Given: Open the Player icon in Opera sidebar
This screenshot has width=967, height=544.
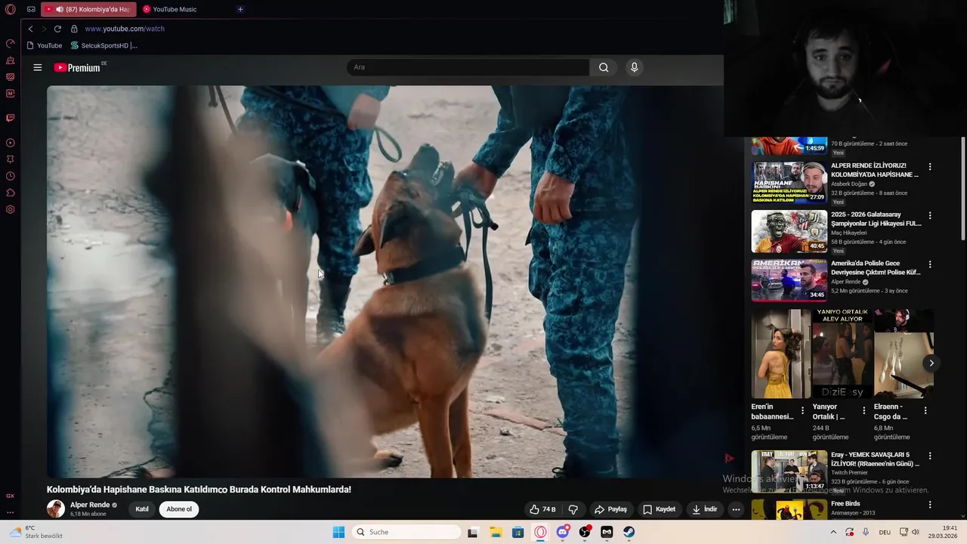Looking at the screenshot, I should click(x=11, y=143).
